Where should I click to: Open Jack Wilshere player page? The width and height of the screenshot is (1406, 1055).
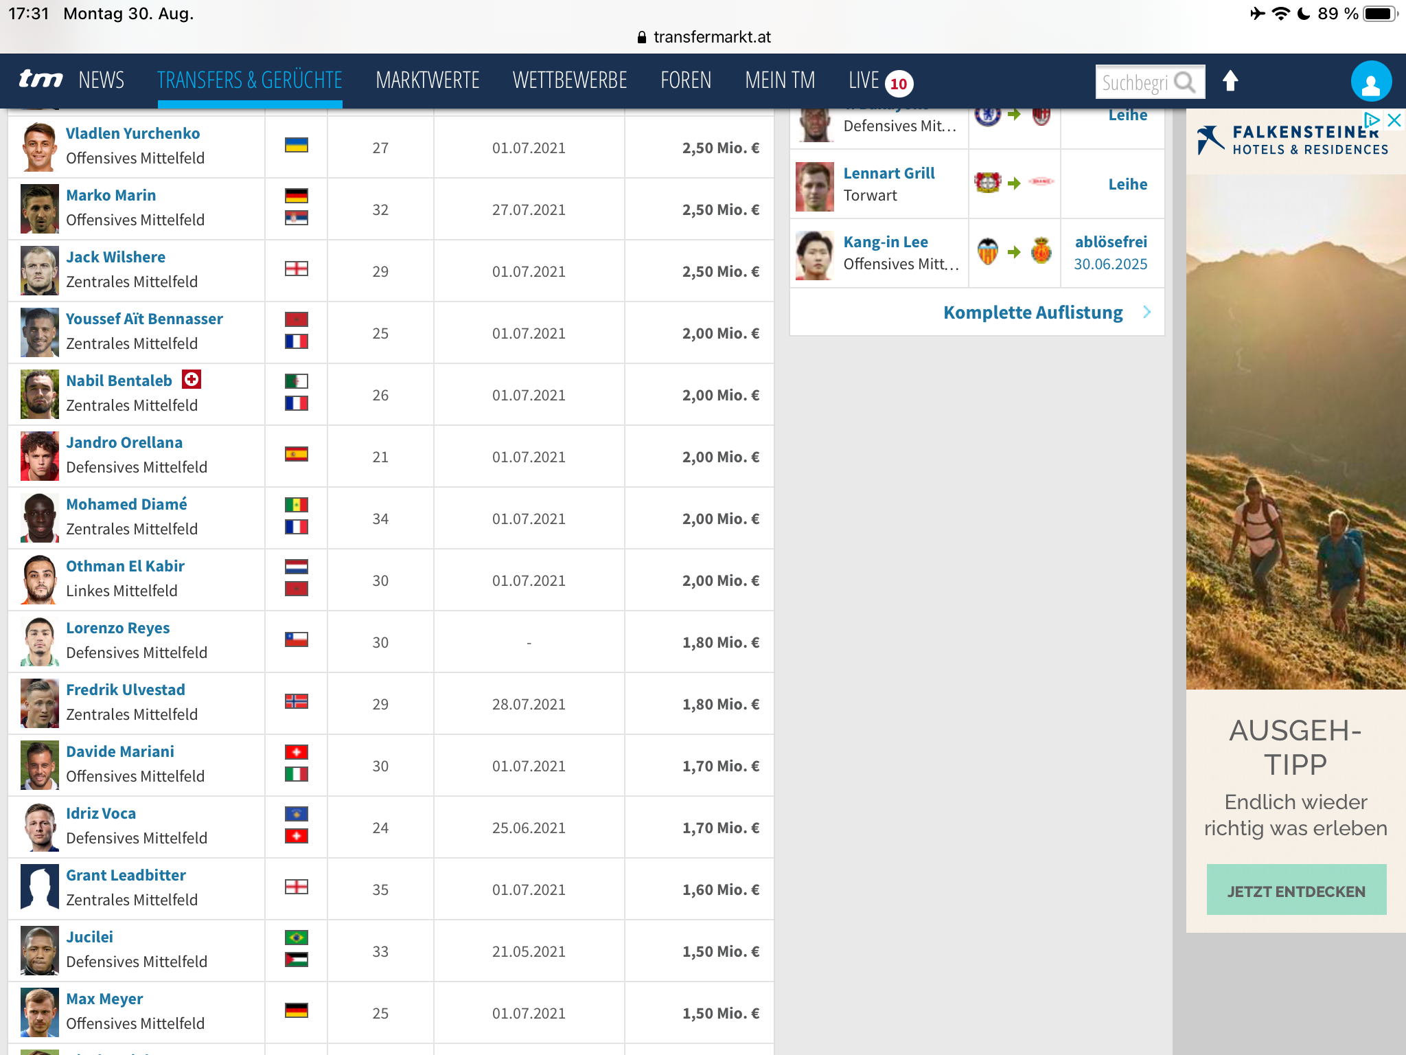[115, 257]
